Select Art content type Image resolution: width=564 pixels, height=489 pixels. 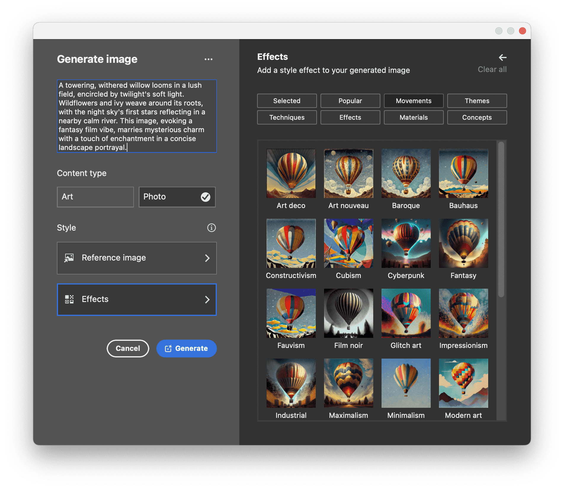point(95,197)
